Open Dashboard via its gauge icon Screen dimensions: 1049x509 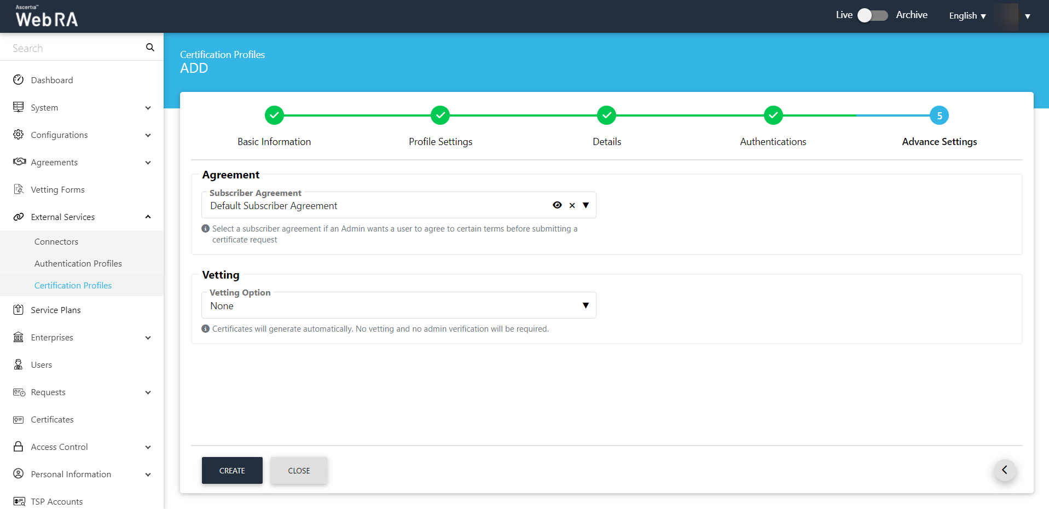point(19,80)
